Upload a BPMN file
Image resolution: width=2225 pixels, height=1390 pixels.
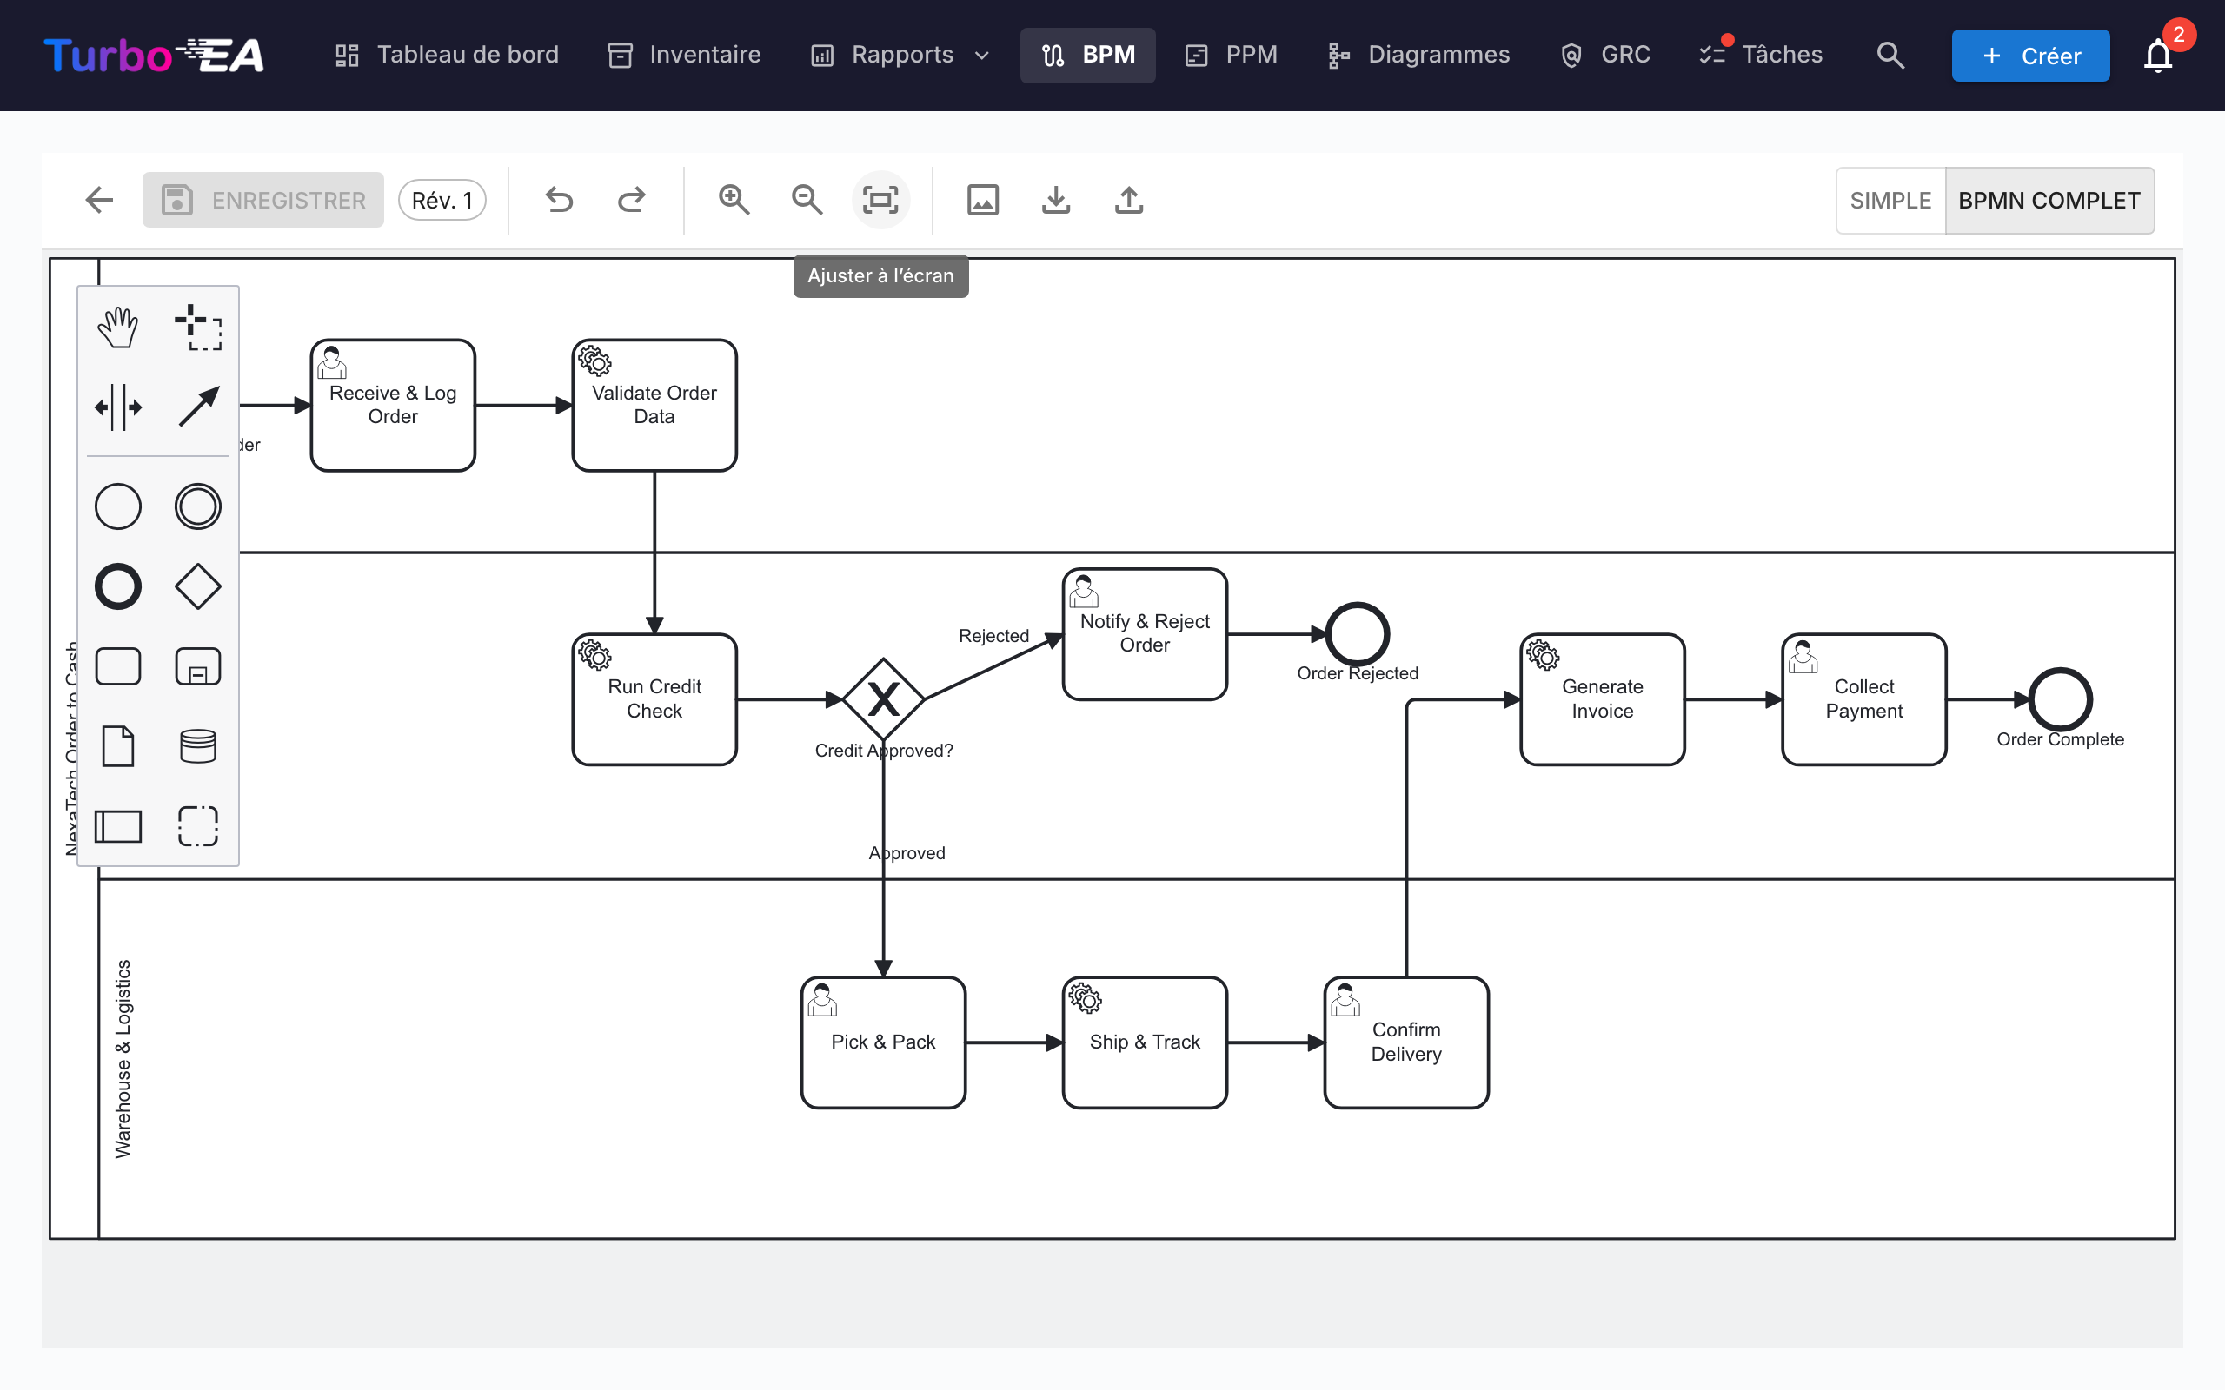point(1129,200)
